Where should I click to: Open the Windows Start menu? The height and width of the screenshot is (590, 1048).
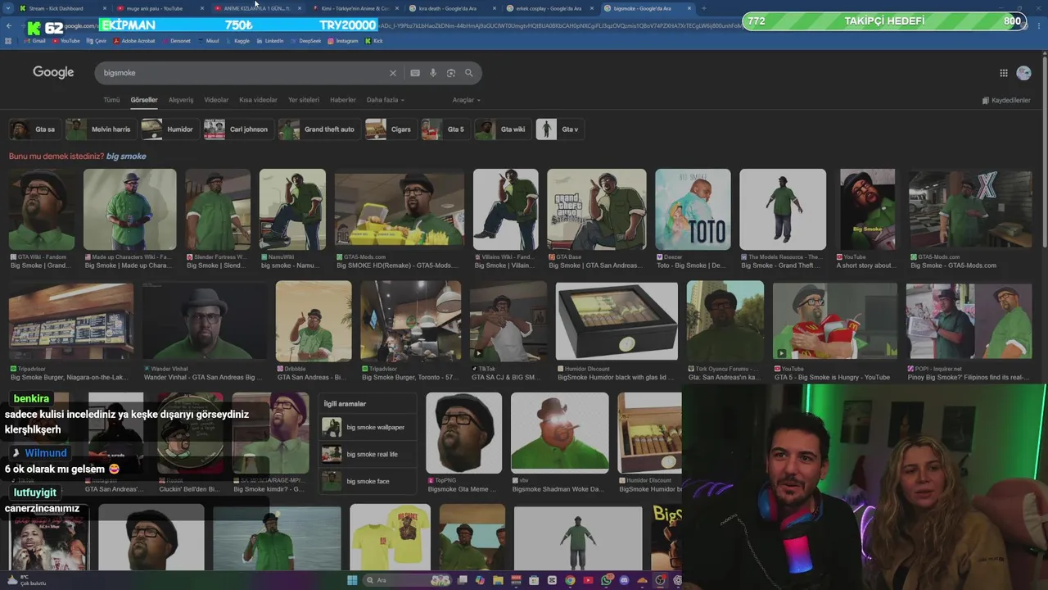[x=352, y=580]
